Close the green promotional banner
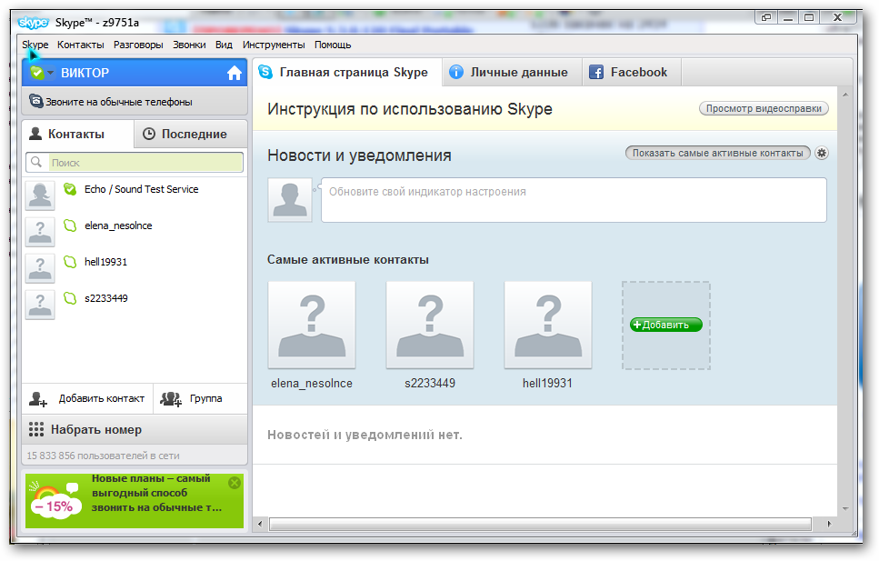 coord(235,483)
